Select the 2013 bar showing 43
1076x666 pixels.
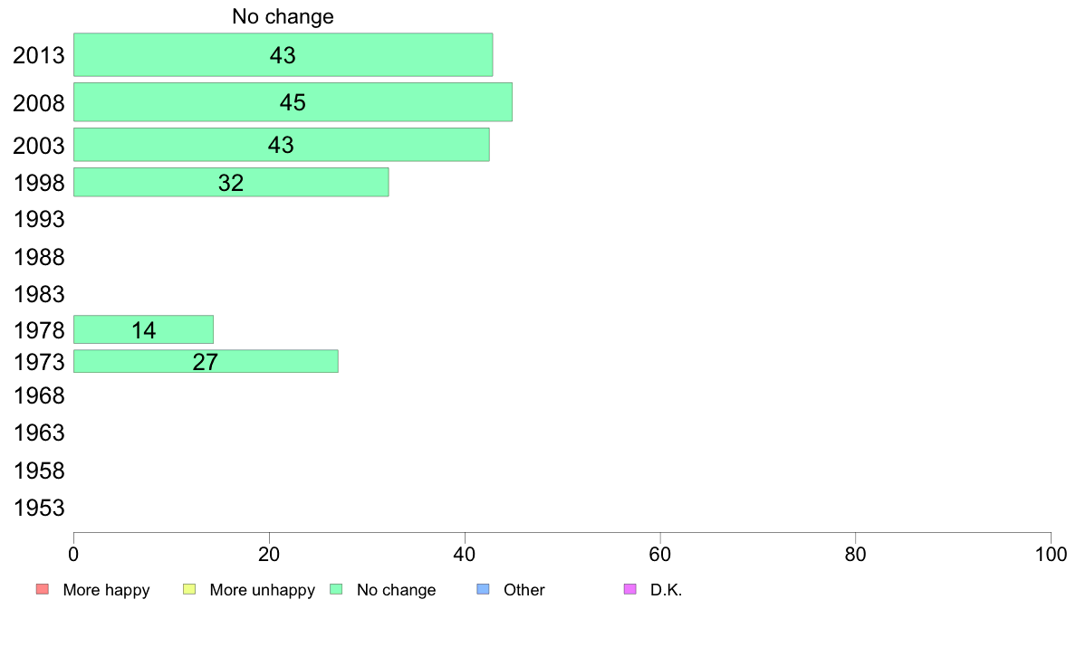[x=283, y=55]
